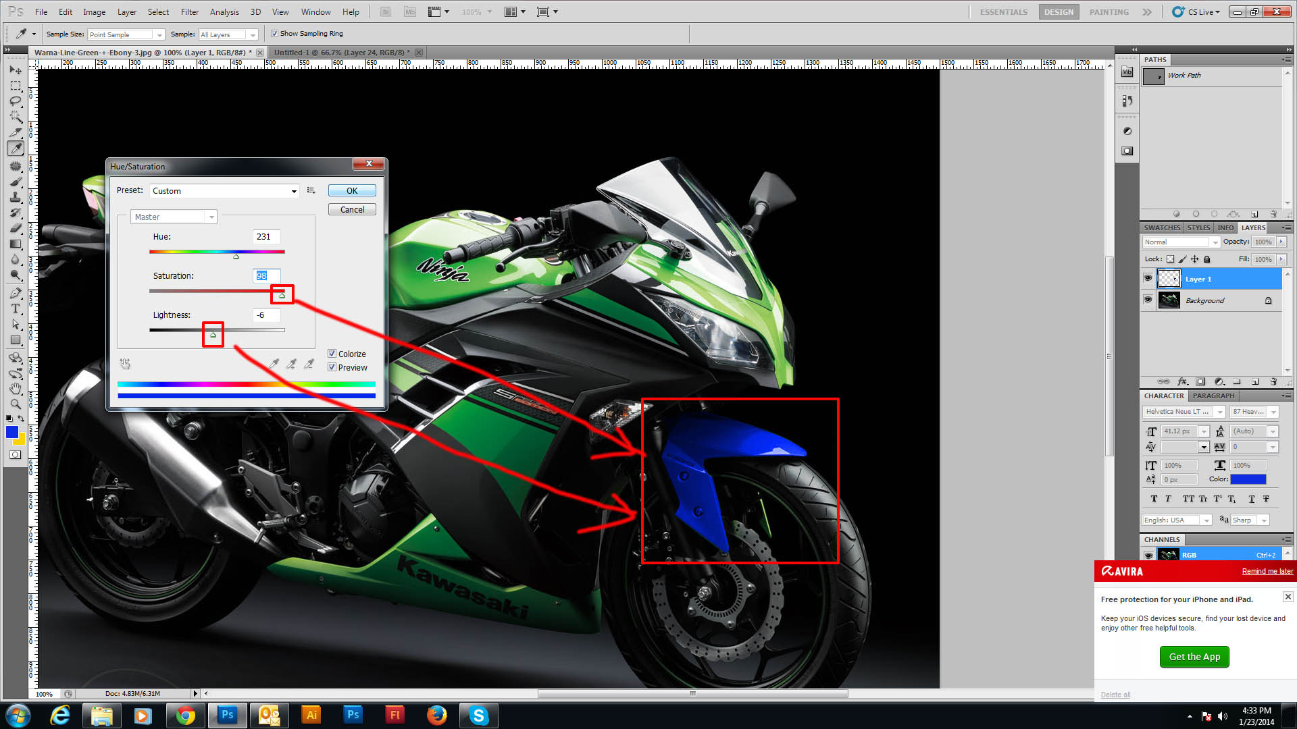Open anti-aliasing Sharp dropdown
The image size is (1297, 729).
click(x=1250, y=520)
